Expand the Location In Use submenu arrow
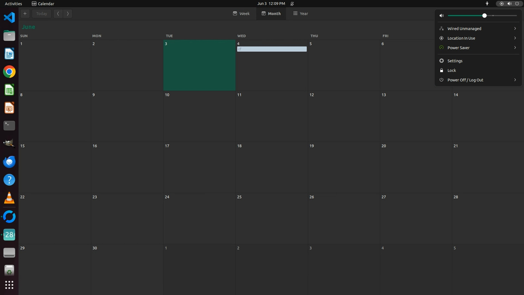The image size is (524, 295). tap(515, 38)
